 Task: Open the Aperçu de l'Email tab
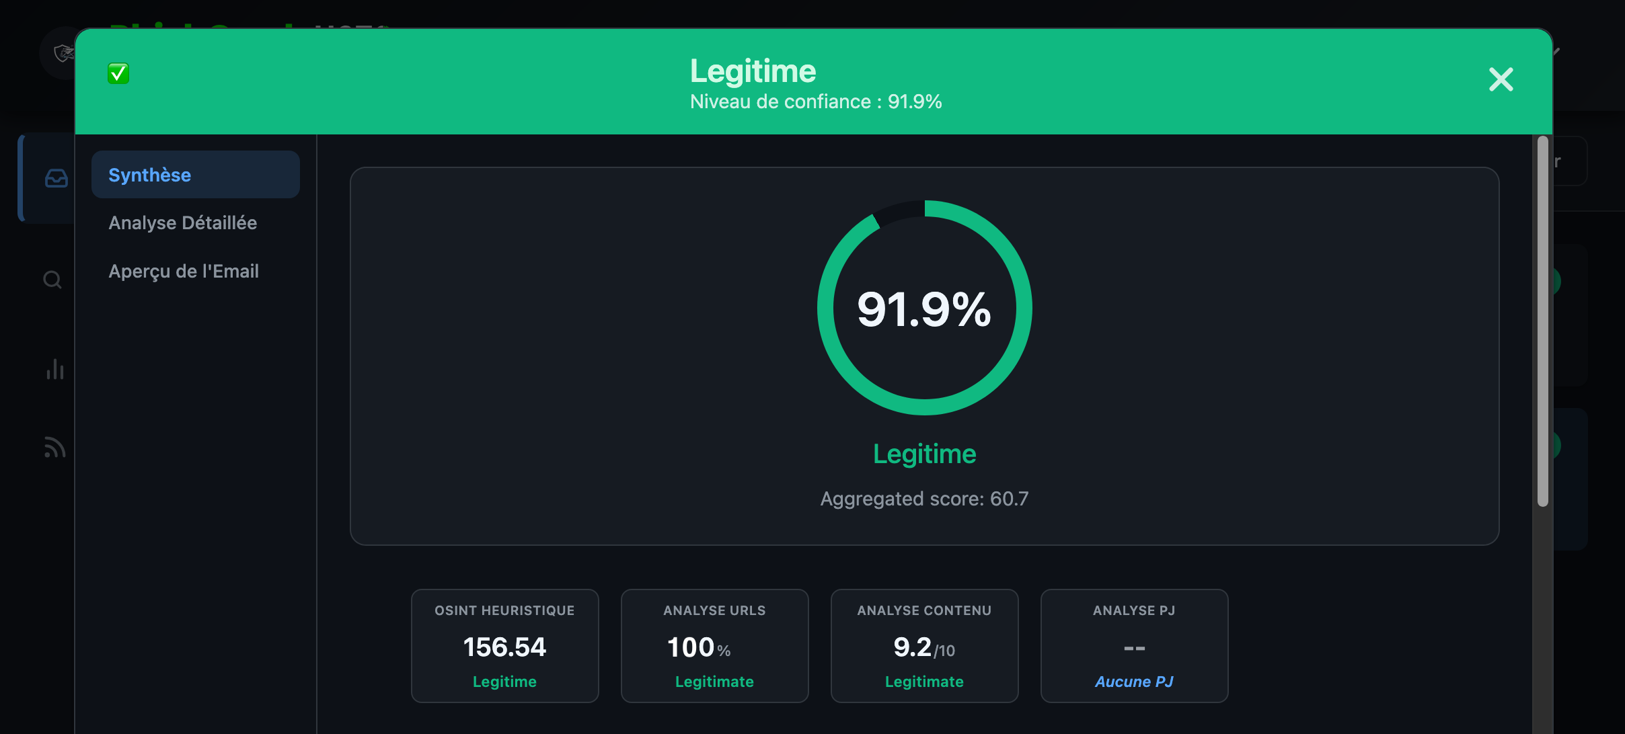click(184, 271)
